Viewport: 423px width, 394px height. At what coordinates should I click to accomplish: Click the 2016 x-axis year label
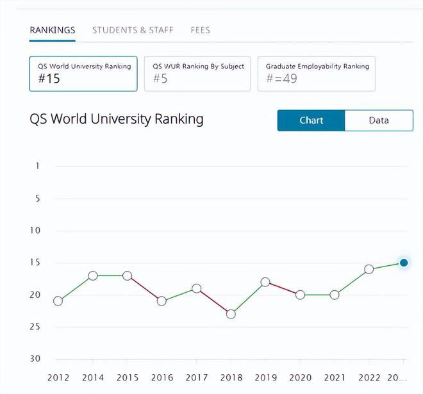click(x=162, y=377)
